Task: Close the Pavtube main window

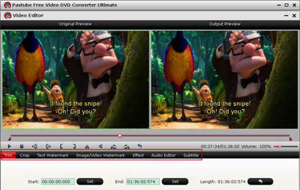Action: coord(294,5)
